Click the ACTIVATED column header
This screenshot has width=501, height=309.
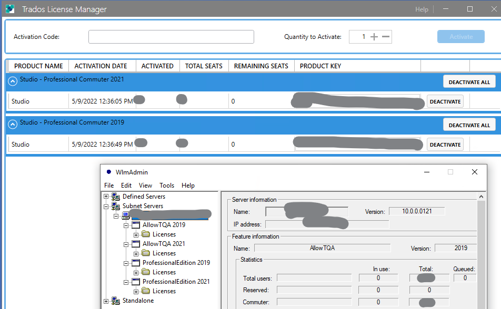point(157,66)
